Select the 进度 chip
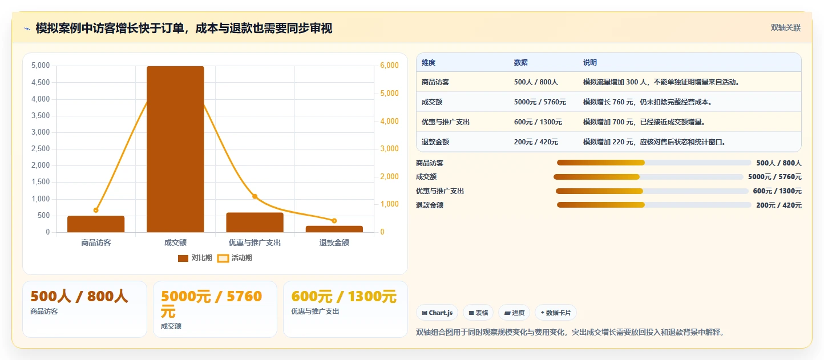Image resolution: width=824 pixels, height=360 pixels. 514,313
